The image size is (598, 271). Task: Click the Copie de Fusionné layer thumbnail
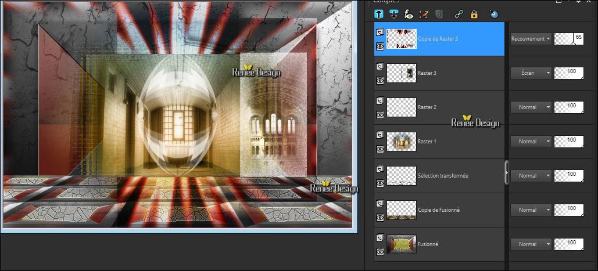coord(402,210)
